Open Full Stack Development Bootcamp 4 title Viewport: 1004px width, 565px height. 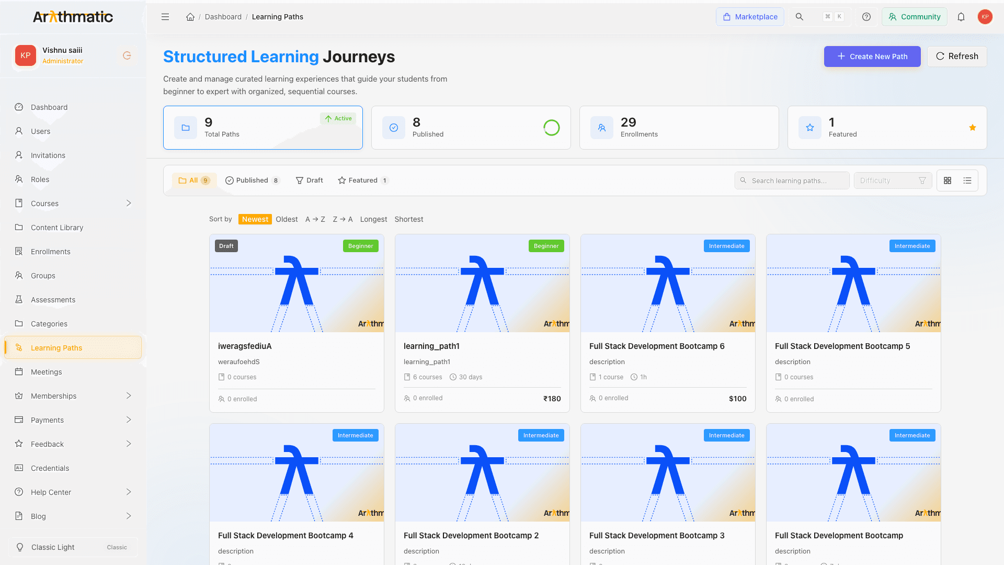coord(286,535)
